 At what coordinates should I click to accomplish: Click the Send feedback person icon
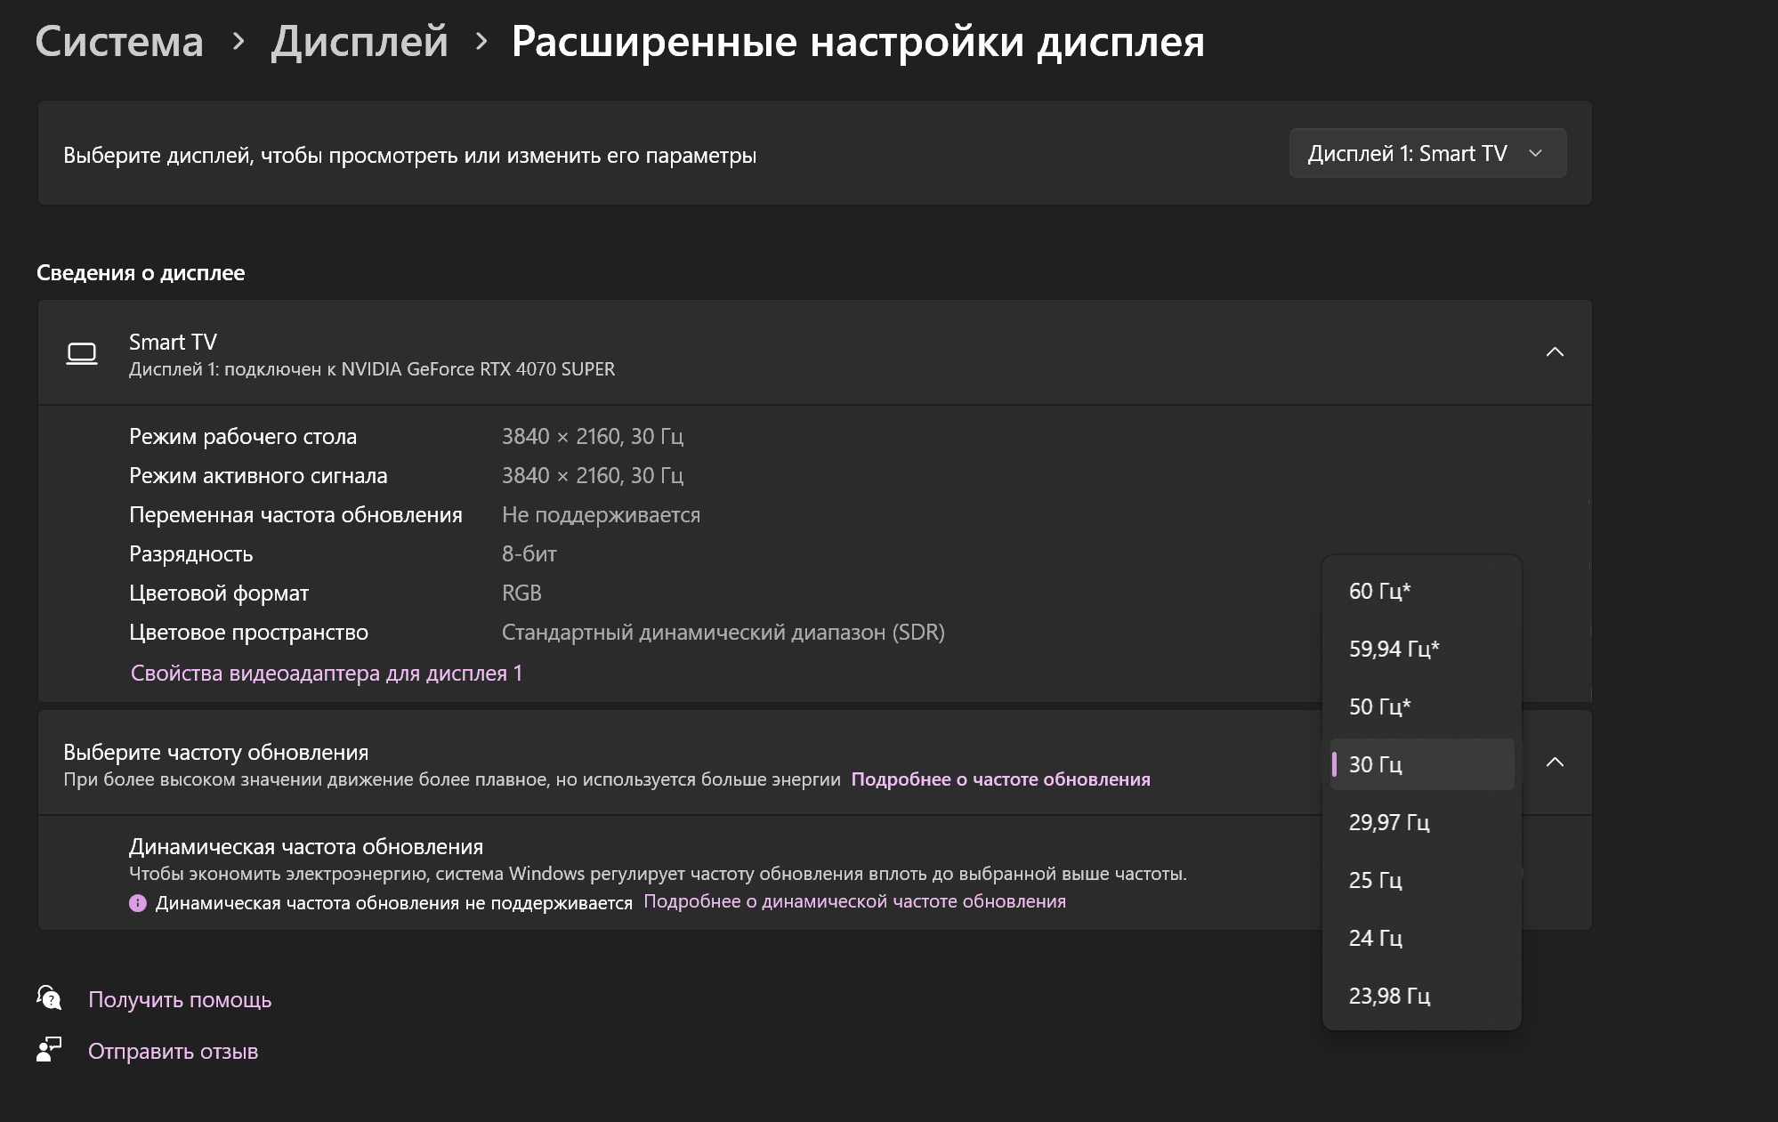click(x=49, y=1050)
